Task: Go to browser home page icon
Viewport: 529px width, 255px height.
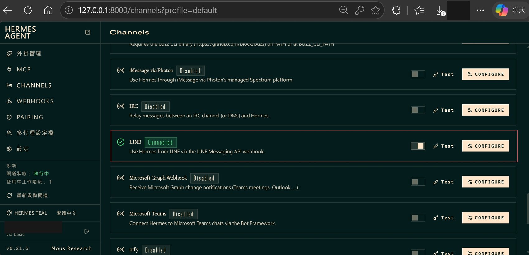Action: point(48,10)
